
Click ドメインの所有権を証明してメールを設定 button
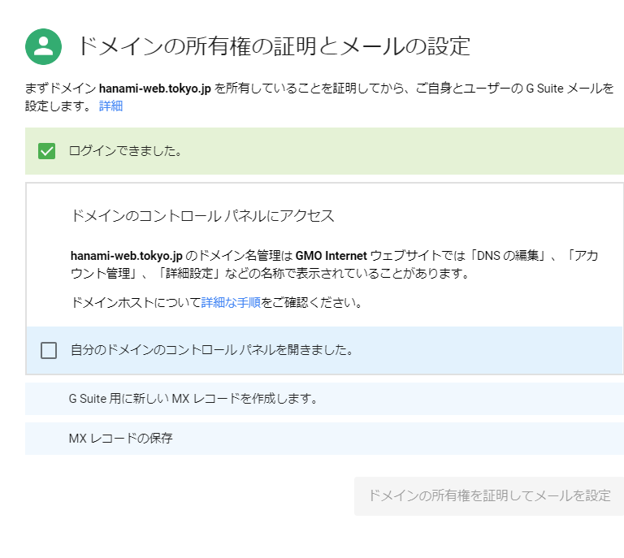click(x=489, y=495)
